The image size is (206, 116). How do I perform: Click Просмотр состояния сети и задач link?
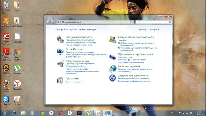pos(80,52)
